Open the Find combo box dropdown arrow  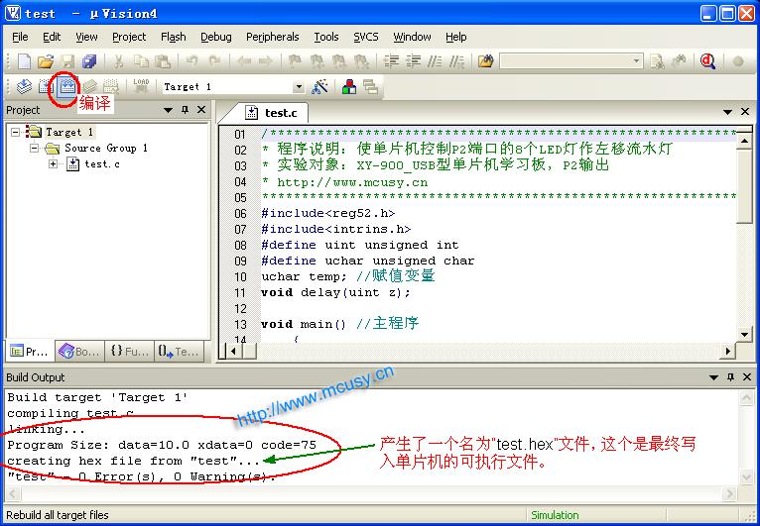pyautogui.click(x=636, y=61)
